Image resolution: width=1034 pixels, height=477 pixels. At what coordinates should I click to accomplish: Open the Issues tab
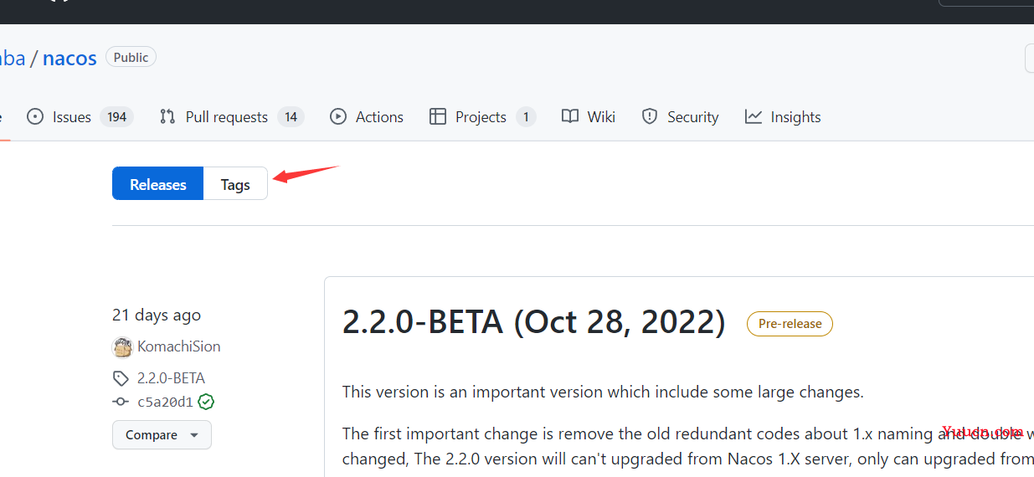tap(80, 117)
